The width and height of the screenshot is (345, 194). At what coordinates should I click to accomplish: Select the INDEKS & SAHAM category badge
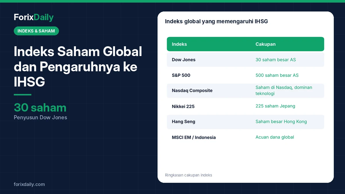pos(36,31)
